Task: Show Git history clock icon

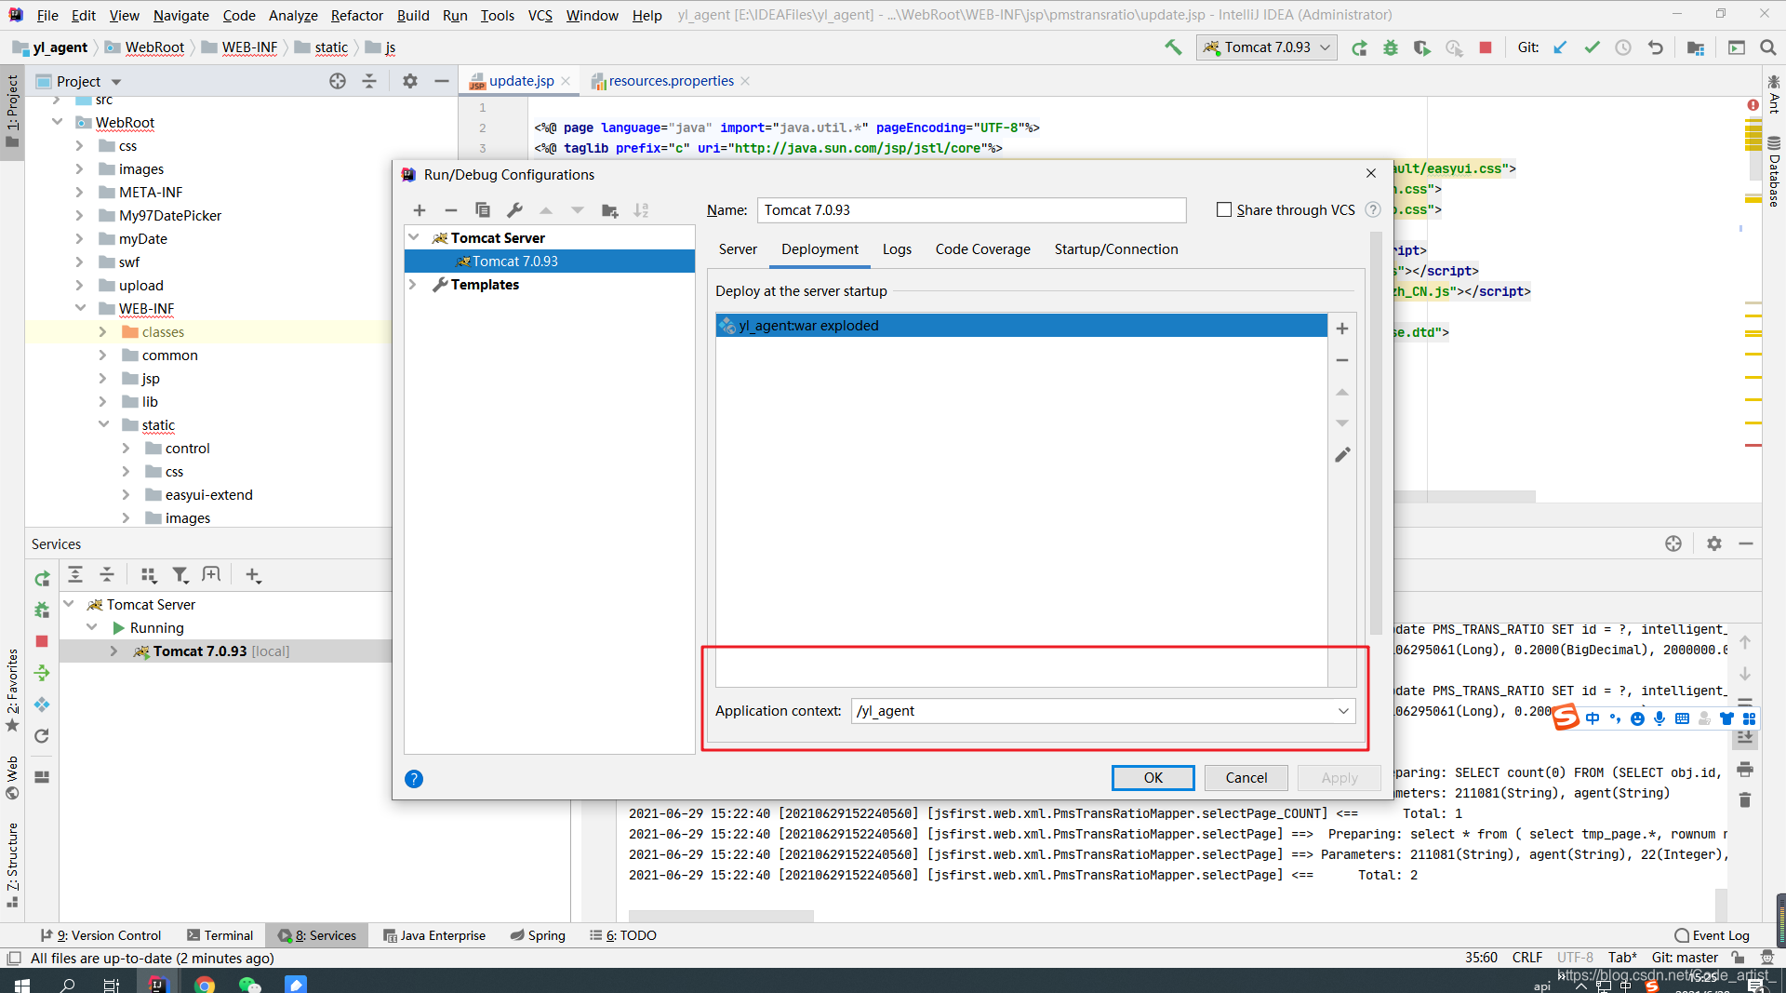Action: pos(1623,47)
